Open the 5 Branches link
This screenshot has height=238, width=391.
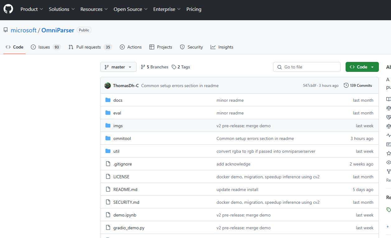(x=155, y=67)
